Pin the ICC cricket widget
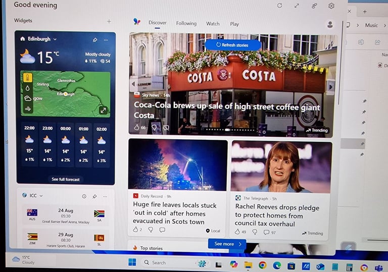This screenshot has height=272, width=388. tap(94, 196)
